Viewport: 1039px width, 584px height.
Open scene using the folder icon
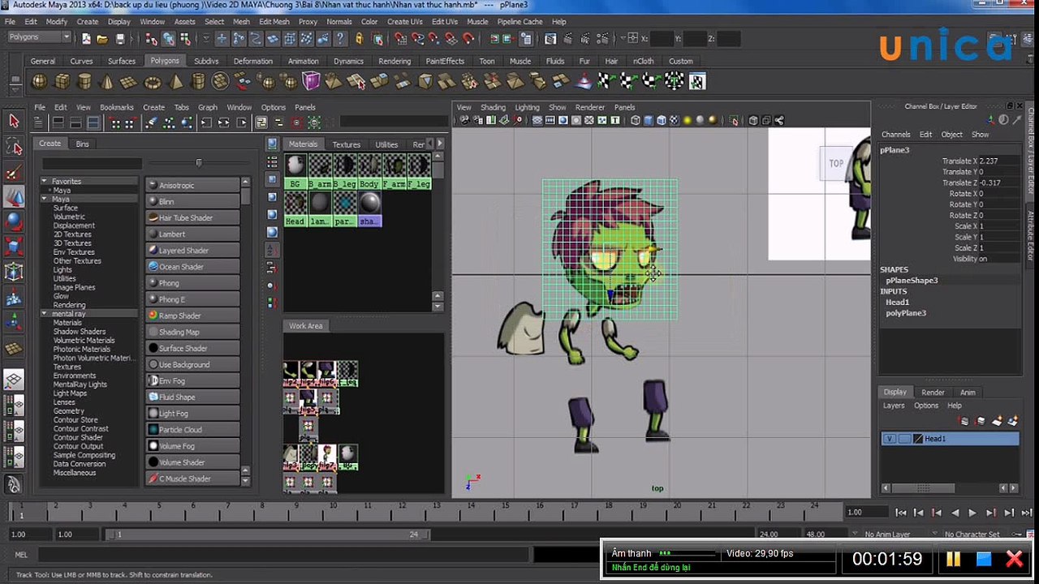pyautogui.click(x=102, y=39)
